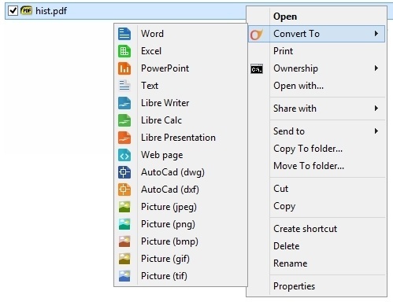Select Libre Presentation label in submenu
The width and height of the screenshot is (393, 302).
tap(178, 138)
